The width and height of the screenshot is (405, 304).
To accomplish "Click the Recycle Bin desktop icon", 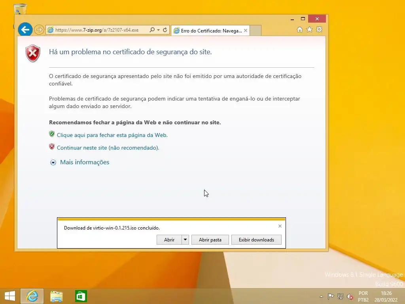I will [x=20, y=9].
